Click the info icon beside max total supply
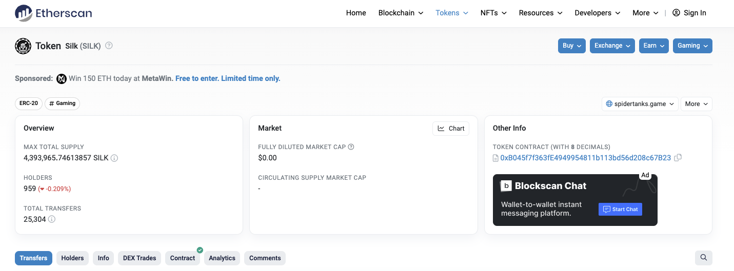 click(x=114, y=158)
